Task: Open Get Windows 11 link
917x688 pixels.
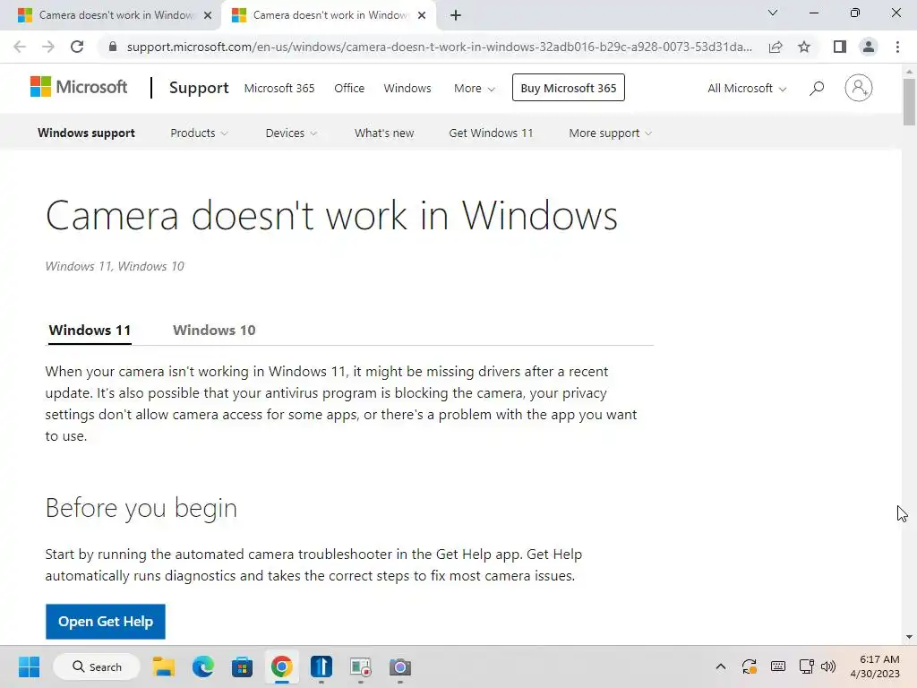Action: point(492,133)
